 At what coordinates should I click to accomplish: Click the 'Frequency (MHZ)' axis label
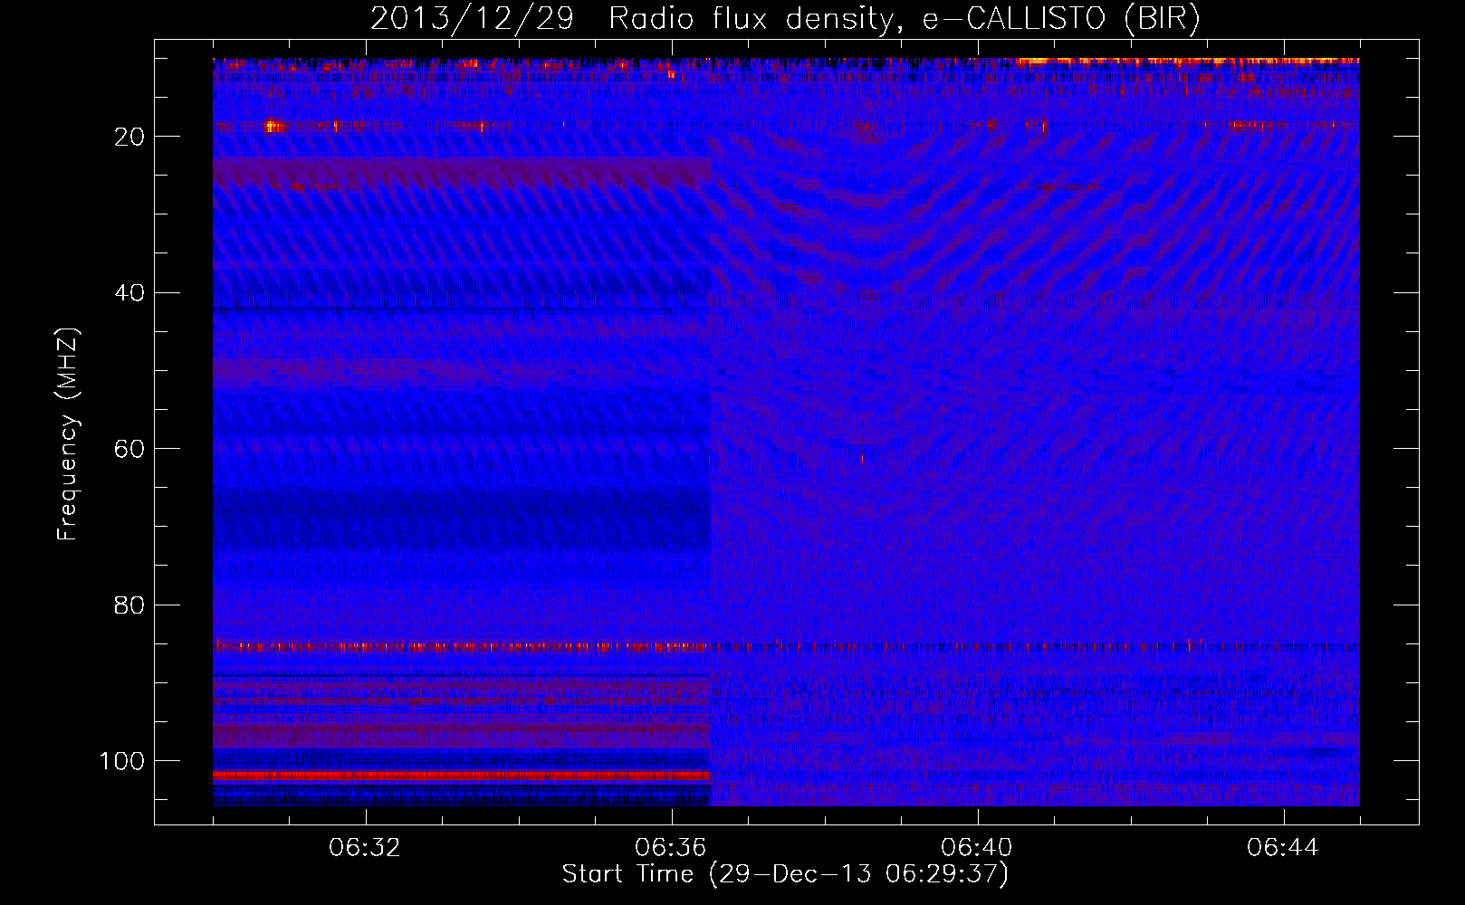click(x=69, y=433)
